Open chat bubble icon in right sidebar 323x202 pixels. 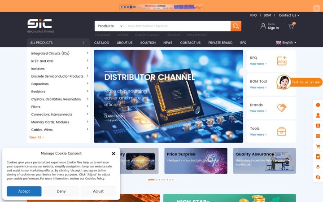pos(318,105)
